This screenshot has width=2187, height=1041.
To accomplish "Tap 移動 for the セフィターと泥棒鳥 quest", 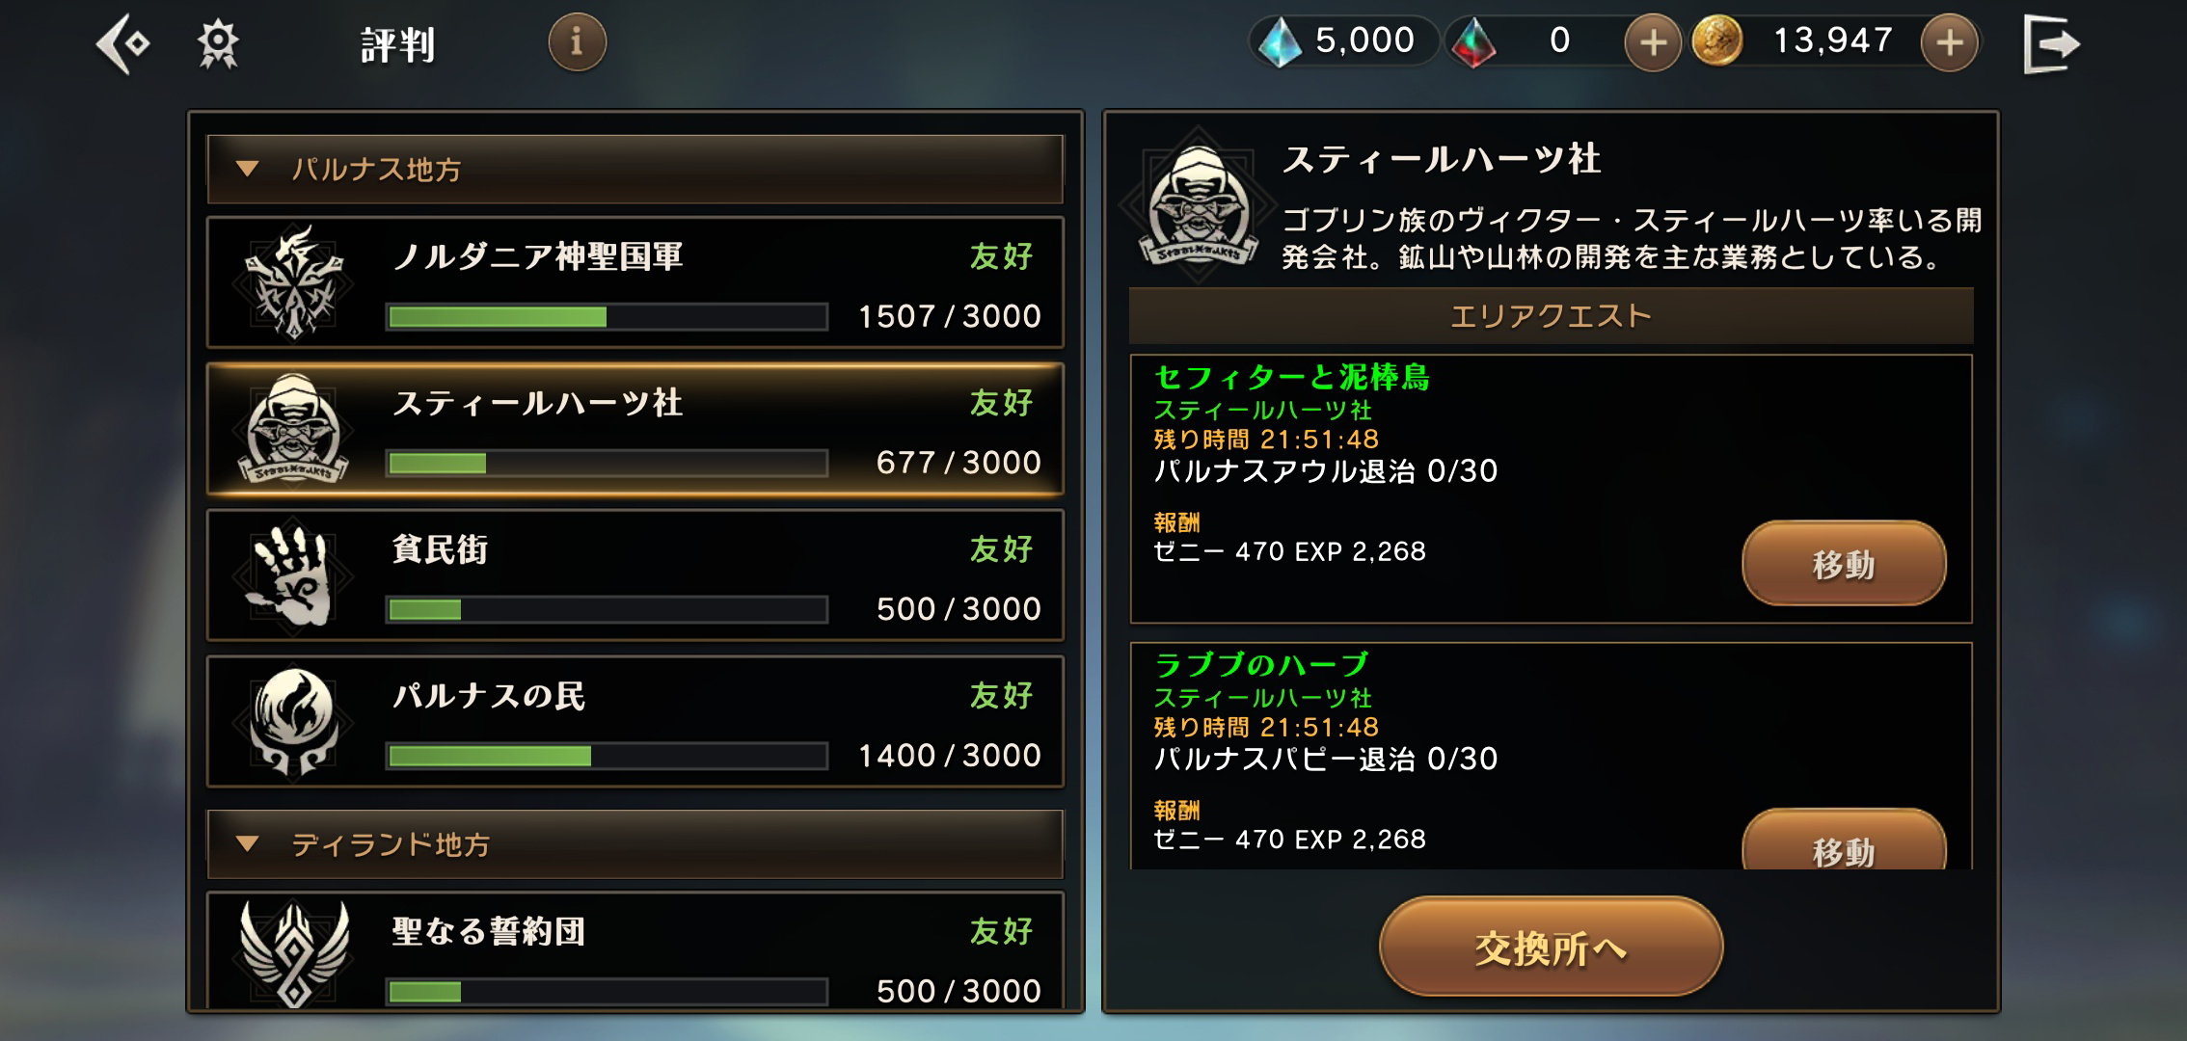I will tap(1844, 564).
